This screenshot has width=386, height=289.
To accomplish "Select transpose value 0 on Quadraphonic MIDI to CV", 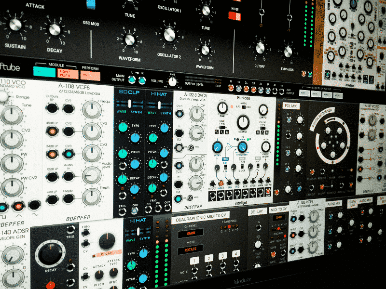I will click(x=229, y=226).
